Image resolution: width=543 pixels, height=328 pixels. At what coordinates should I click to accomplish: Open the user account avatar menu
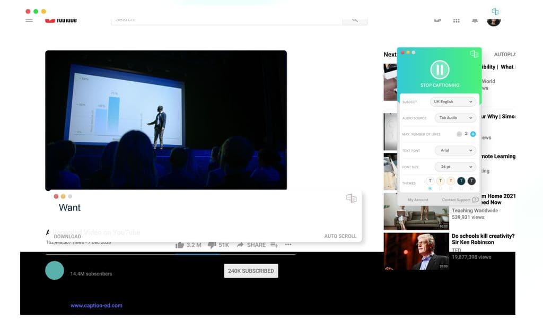[494, 22]
